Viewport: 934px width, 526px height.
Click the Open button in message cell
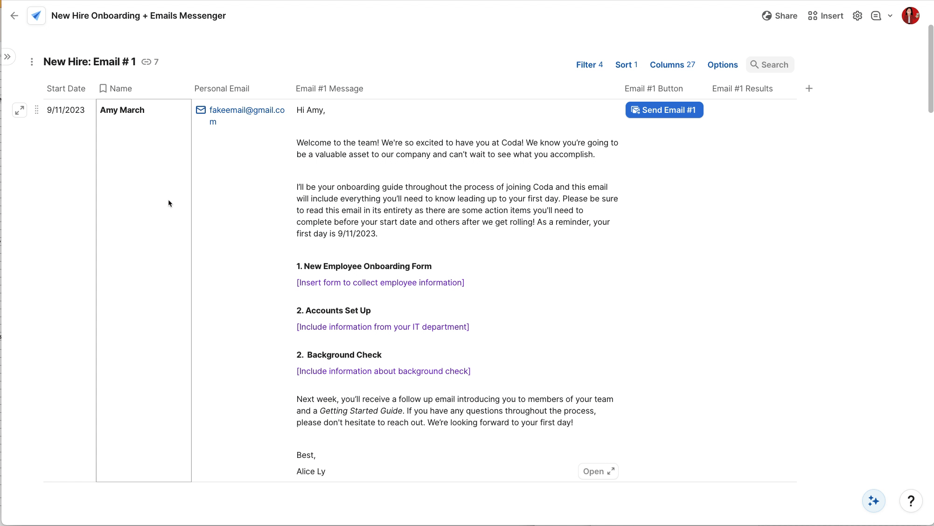[x=598, y=471]
